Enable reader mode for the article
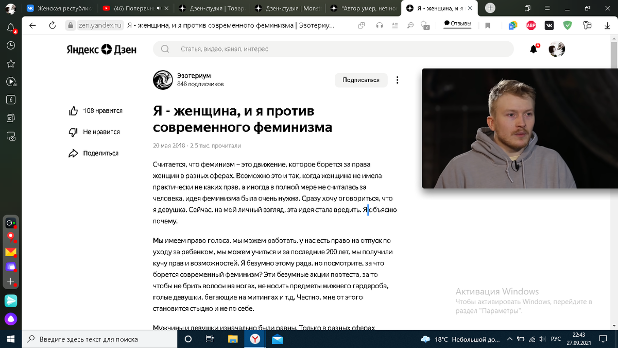Viewport: 618px width, 348px height. point(394,25)
